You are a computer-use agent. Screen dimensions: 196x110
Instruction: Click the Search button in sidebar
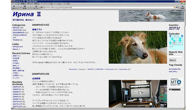pos(173,60)
